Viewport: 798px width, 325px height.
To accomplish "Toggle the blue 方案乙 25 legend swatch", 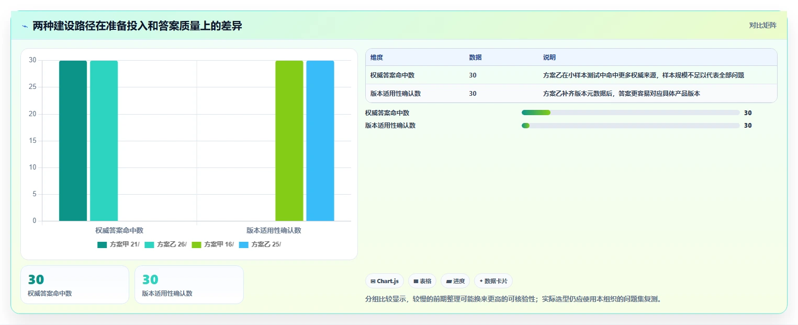I will [243, 244].
